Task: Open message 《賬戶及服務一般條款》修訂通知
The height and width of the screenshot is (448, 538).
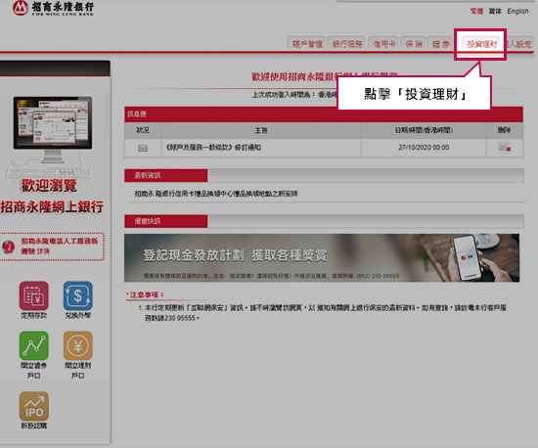Action: [x=213, y=148]
